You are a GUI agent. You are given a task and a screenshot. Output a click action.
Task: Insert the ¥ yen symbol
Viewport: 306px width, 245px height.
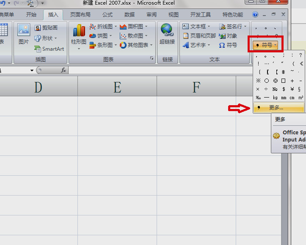(x=292, y=89)
